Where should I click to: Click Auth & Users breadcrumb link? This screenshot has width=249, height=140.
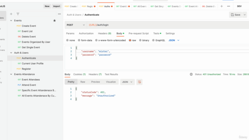(x=74, y=15)
